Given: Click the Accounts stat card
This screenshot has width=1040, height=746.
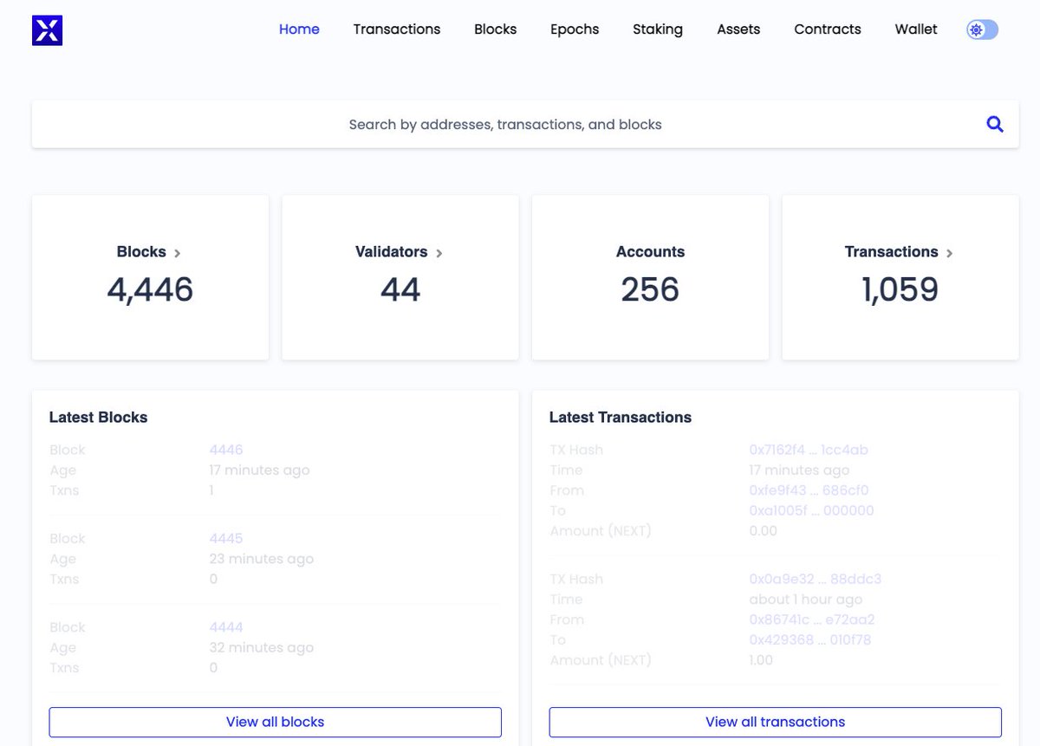Looking at the screenshot, I should click(650, 277).
